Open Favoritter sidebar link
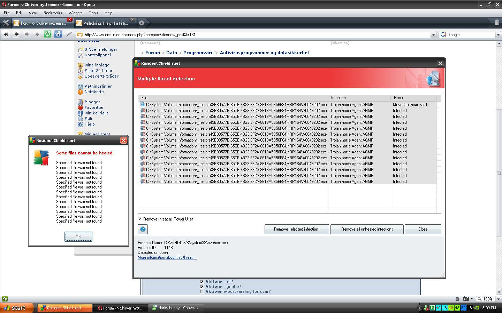 94,107
